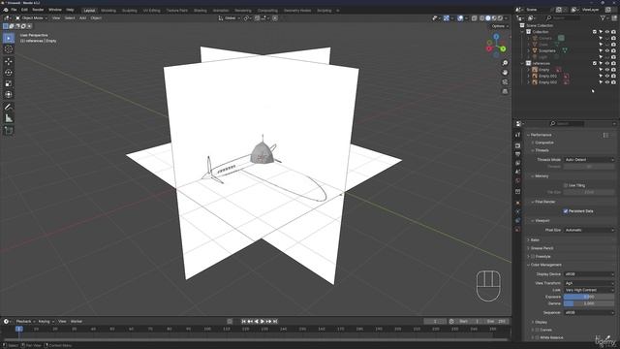Open the Tool properties tab icon
The width and height of the screenshot is (620, 349).
tap(518, 135)
